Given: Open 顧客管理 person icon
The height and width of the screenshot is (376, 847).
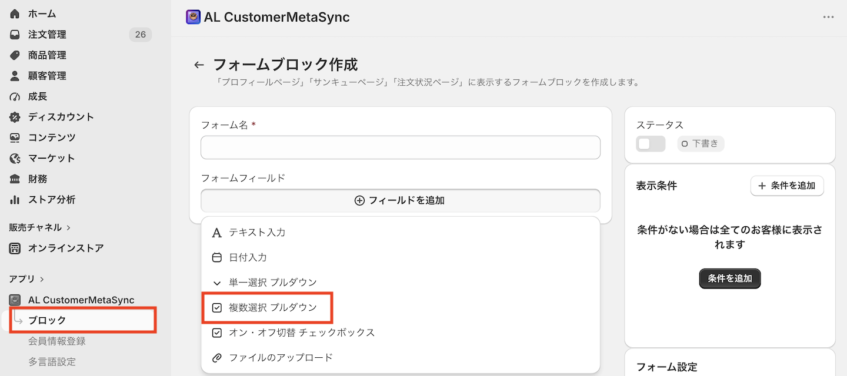Looking at the screenshot, I should point(15,76).
